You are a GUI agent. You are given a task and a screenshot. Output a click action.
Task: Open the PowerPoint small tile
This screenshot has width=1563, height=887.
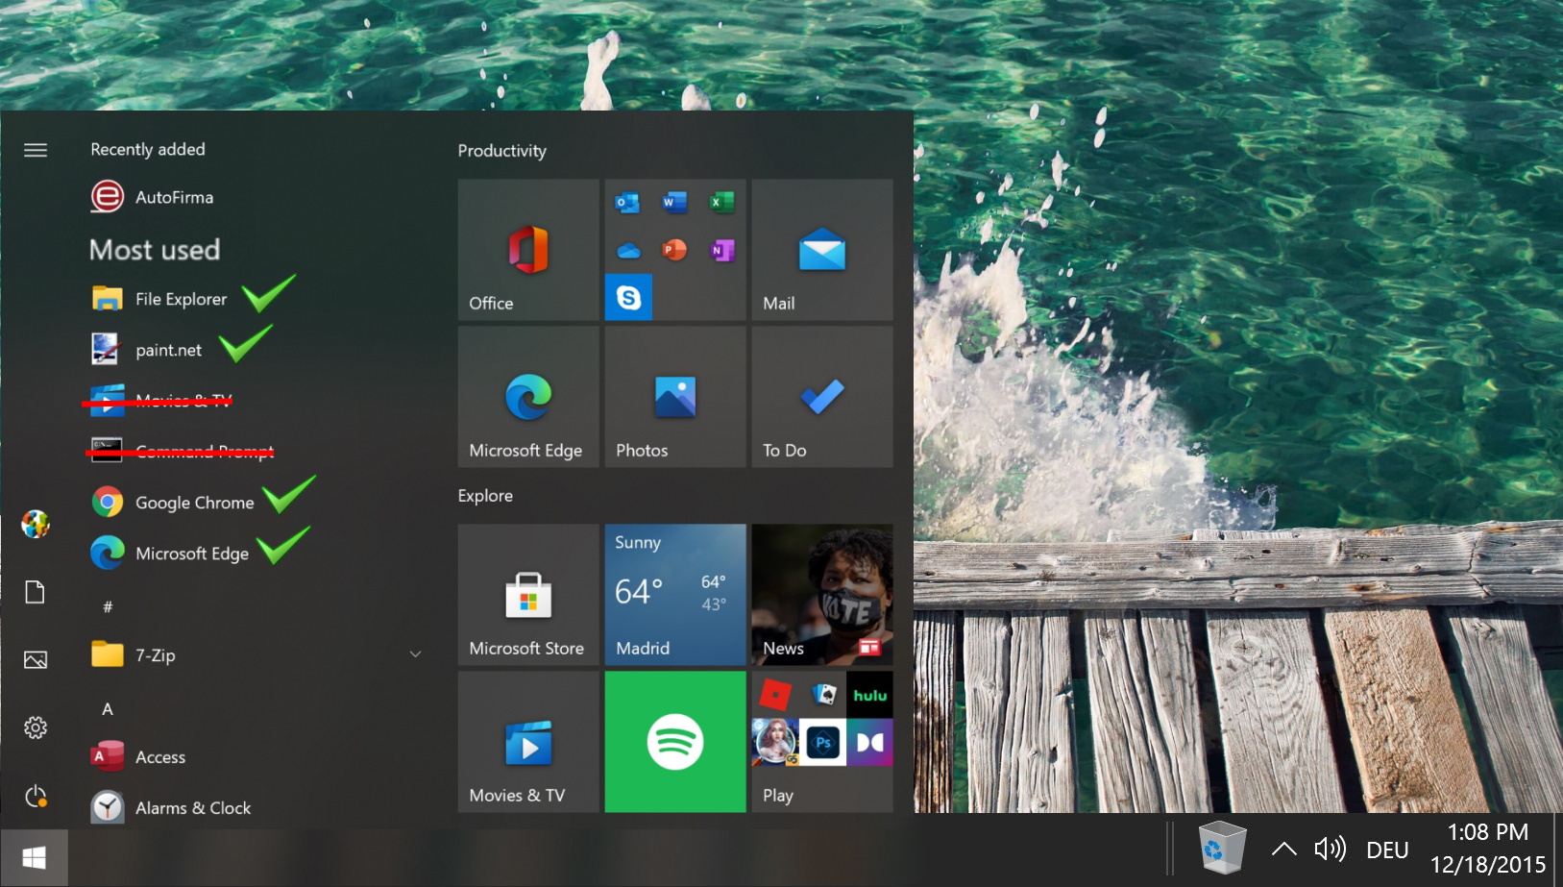[674, 251]
